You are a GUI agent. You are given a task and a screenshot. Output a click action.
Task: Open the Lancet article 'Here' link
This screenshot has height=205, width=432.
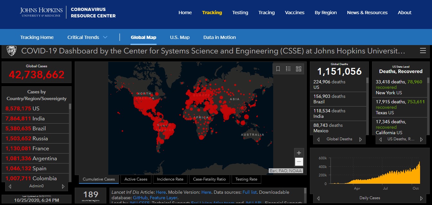click(161, 192)
